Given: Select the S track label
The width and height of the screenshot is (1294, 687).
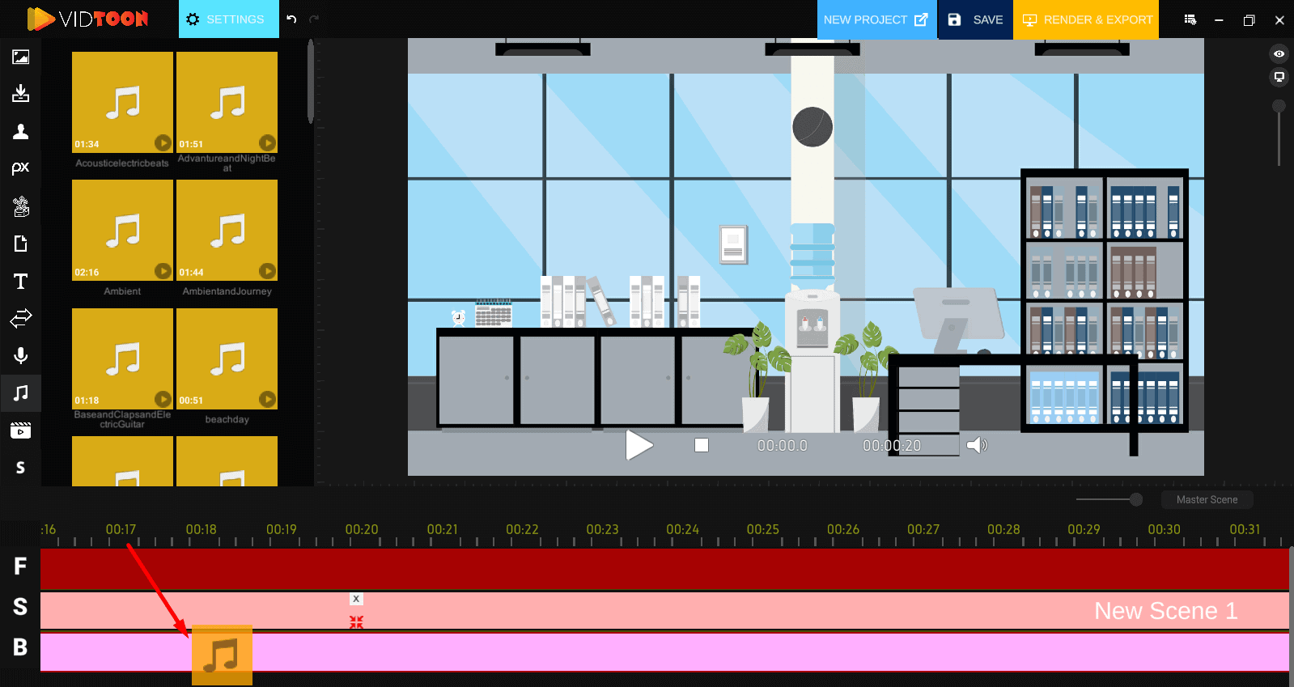Looking at the screenshot, I should [20, 607].
